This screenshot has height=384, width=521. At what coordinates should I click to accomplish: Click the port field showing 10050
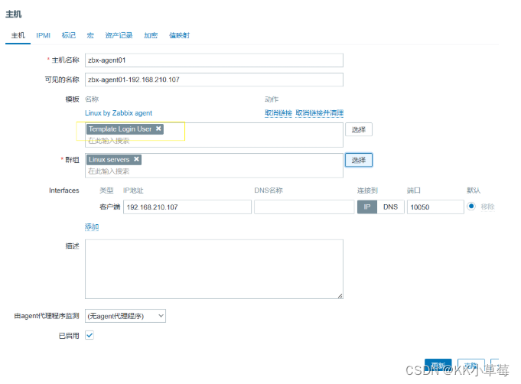point(435,207)
